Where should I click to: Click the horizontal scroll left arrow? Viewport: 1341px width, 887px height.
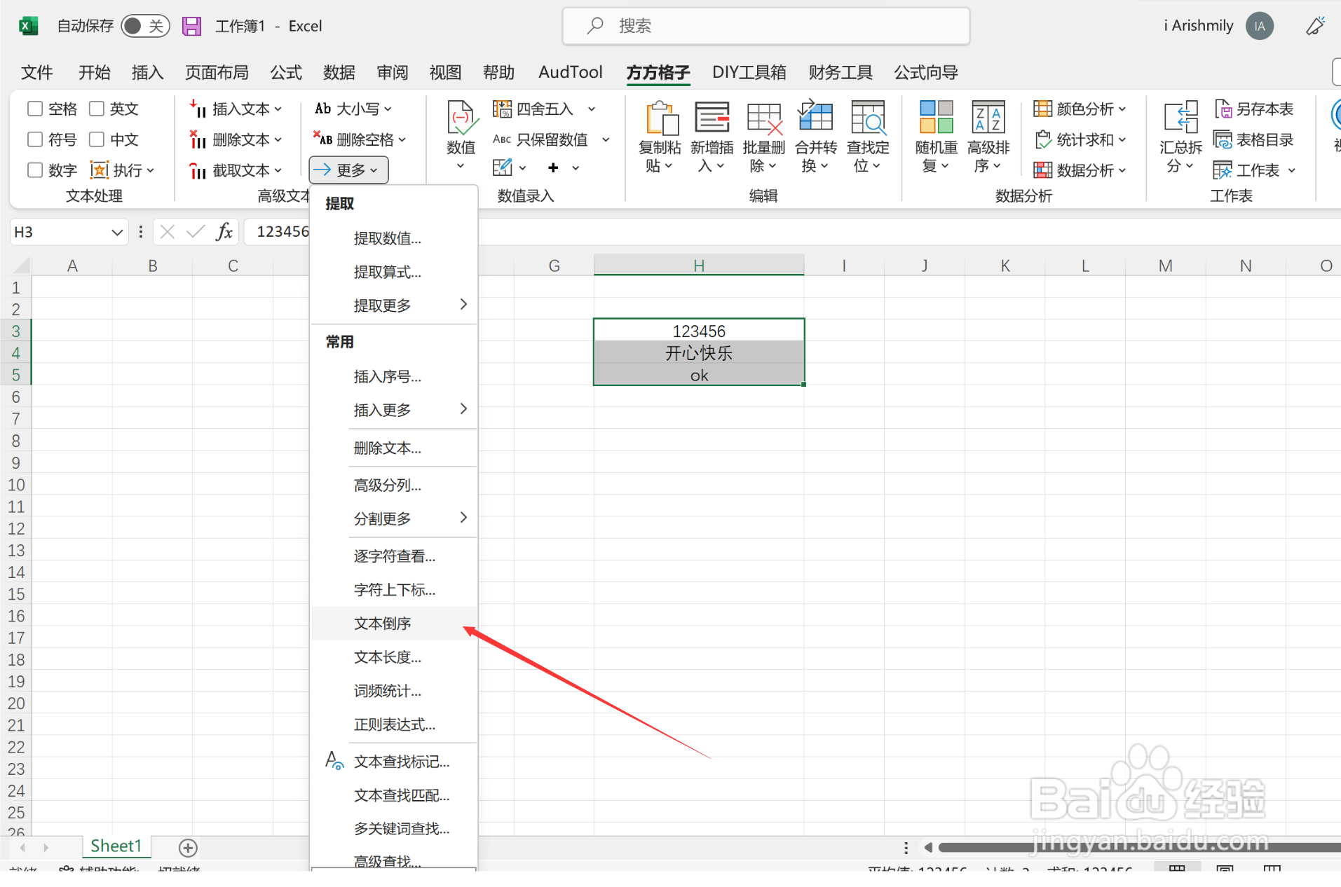(928, 848)
